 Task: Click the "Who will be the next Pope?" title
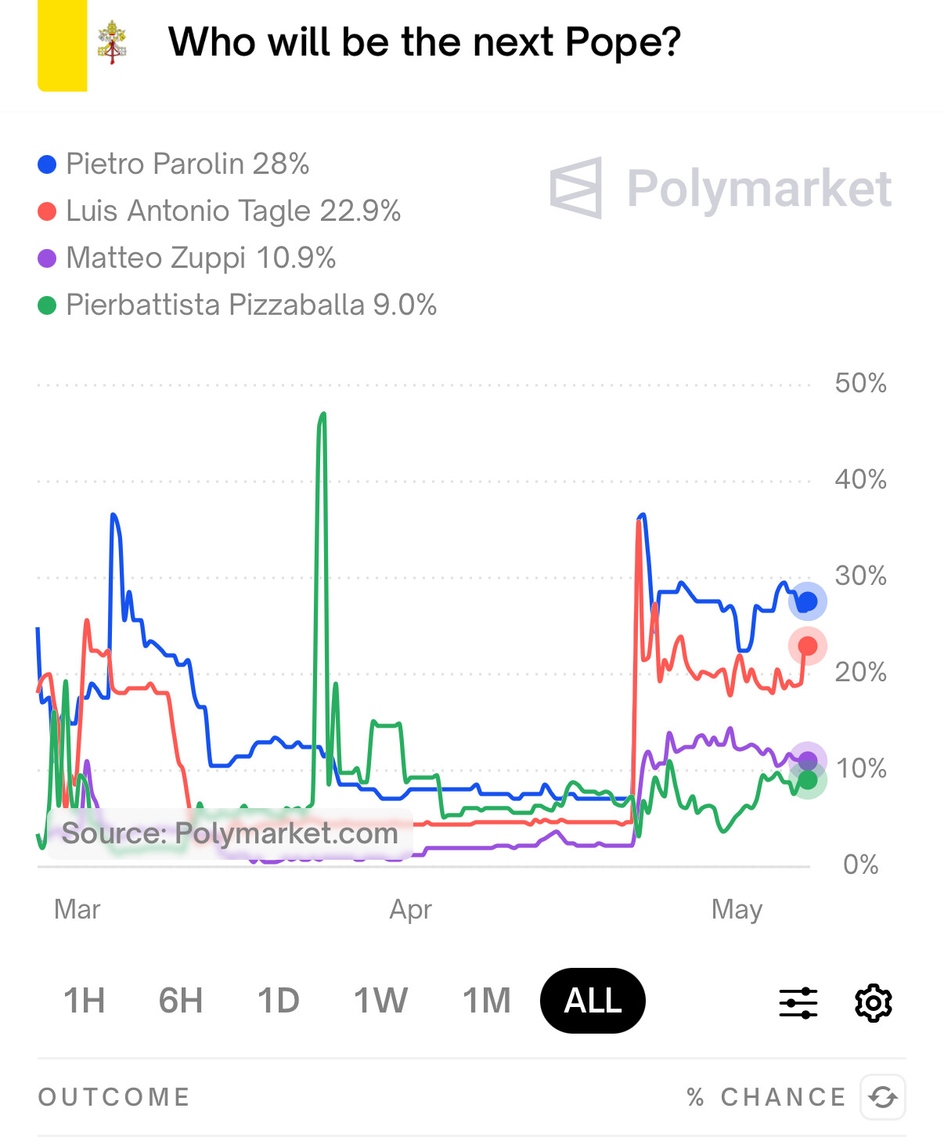424,42
